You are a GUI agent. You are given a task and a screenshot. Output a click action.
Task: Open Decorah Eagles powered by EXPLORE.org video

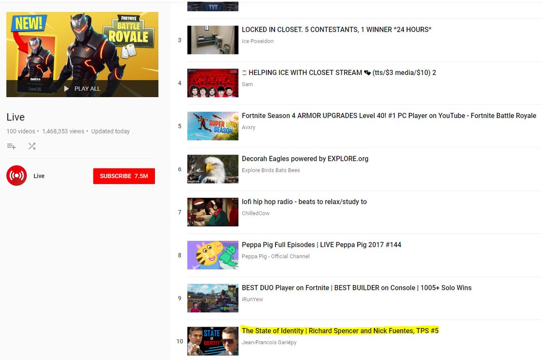click(x=305, y=159)
